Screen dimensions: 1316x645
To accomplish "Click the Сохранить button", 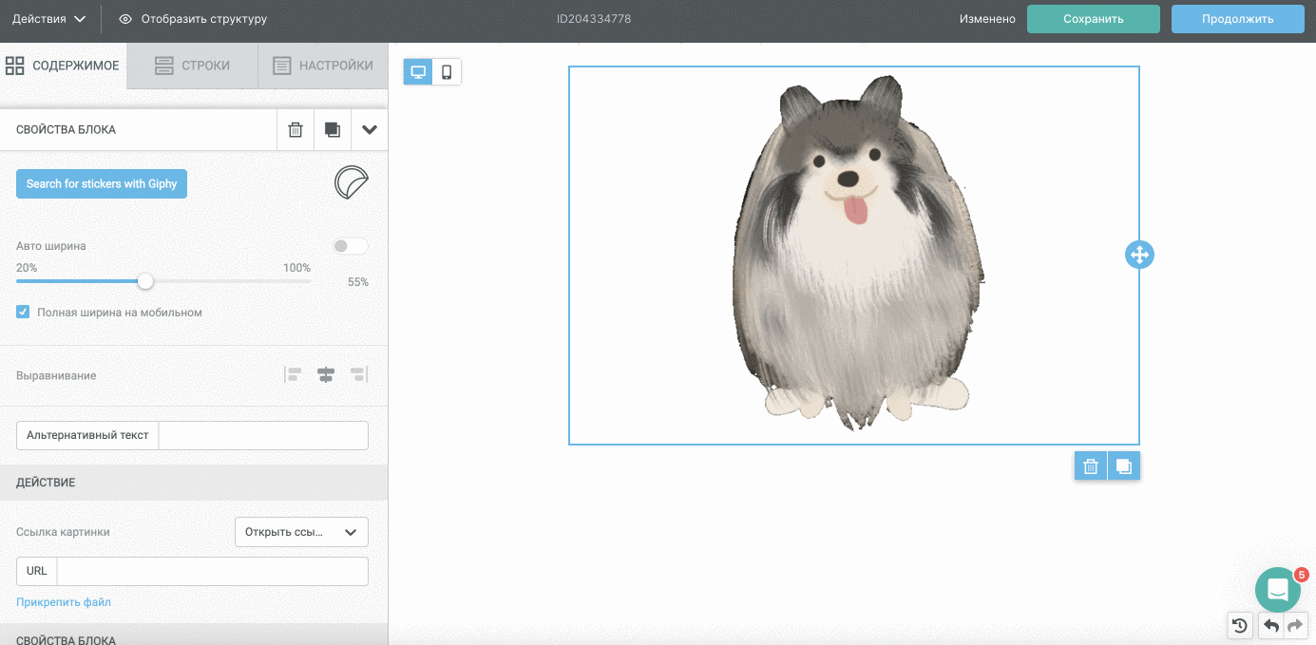I will (x=1093, y=19).
